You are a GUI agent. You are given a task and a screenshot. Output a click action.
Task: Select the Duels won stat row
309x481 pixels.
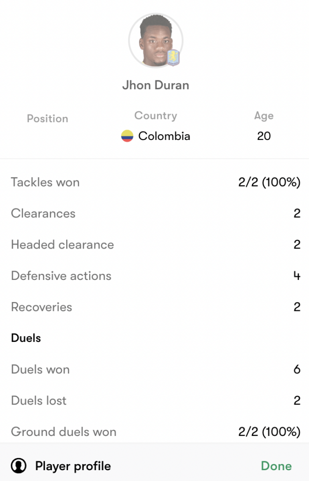point(154,370)
